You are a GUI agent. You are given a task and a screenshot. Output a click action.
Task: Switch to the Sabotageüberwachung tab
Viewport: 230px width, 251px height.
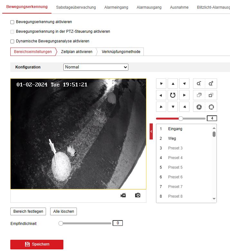point(76,7)
